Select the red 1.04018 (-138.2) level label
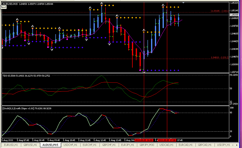 220,57
